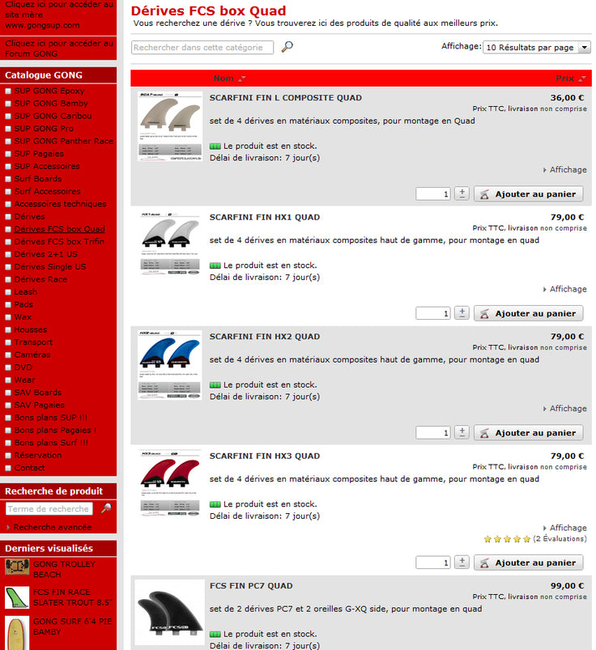Click the category search input field
This screenshot has height=650, width=596.
click(x=202, y=47)
